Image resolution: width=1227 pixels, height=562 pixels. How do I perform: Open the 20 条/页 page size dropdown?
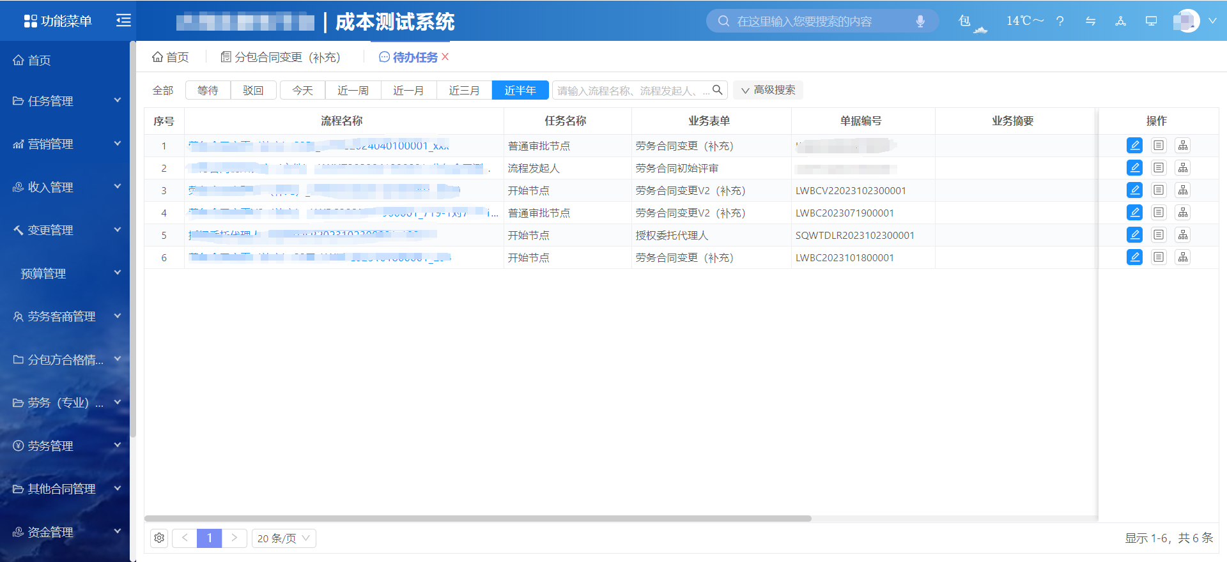284,538
